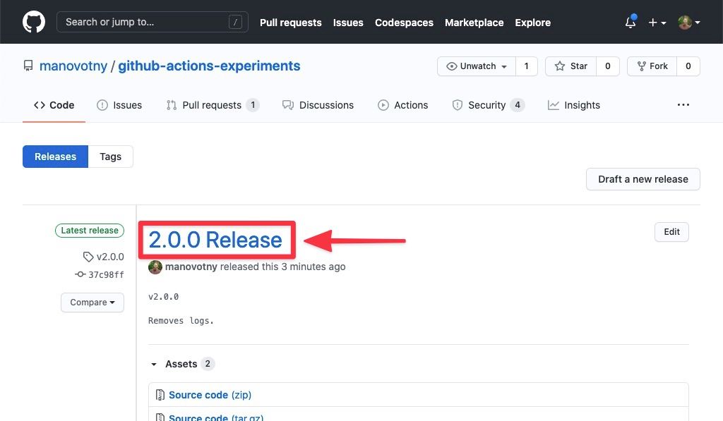Open the GitHub home logo
Viewport: 723px width, 421px height.
pyautogui.click(x=34, y=22)
